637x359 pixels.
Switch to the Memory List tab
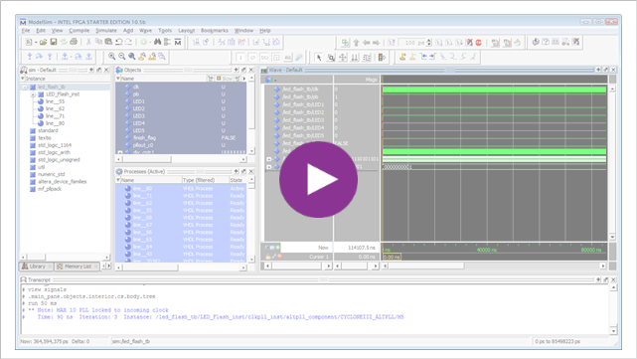[78, 267]
